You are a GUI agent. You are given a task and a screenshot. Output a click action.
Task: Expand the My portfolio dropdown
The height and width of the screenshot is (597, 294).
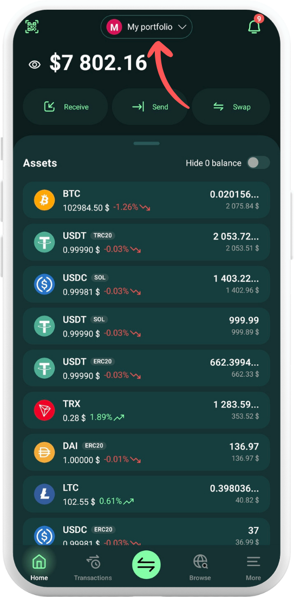[x=146, y=27]
